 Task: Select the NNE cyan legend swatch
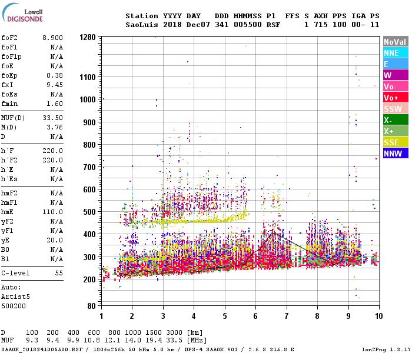(396, 53)
